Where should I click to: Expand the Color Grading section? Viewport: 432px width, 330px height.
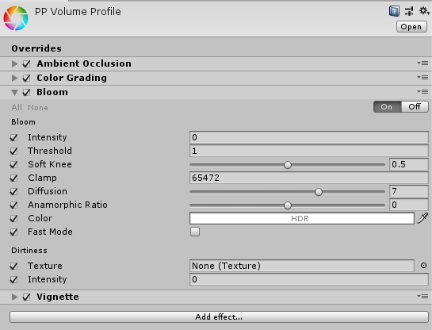pyautogui.click(x=14, y=78)
